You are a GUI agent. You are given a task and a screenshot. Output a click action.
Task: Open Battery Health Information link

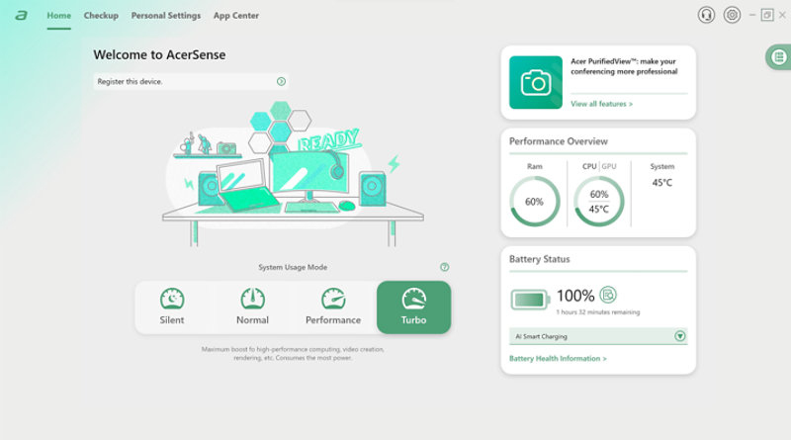(x=558, y=358)
